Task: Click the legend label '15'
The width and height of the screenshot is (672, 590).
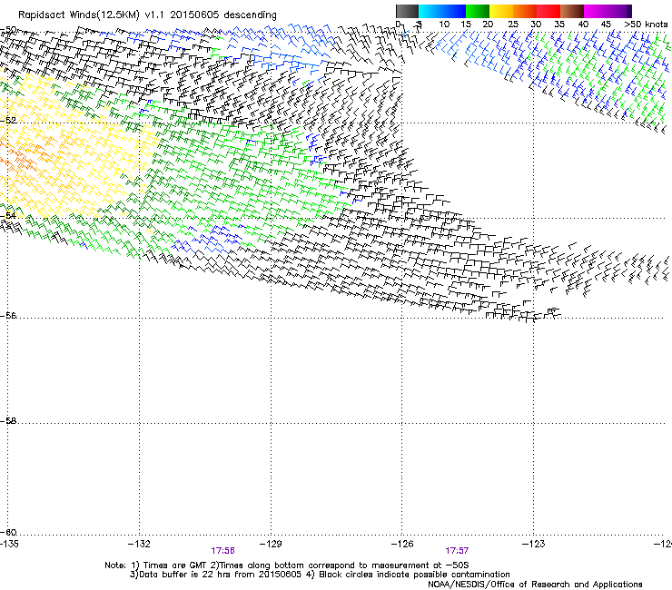Action: pyautogui.click(x=466, y=25)
